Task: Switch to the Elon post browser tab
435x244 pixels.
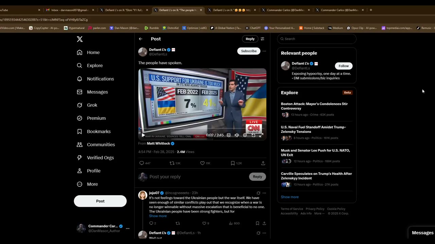Action: coord(124,10)
